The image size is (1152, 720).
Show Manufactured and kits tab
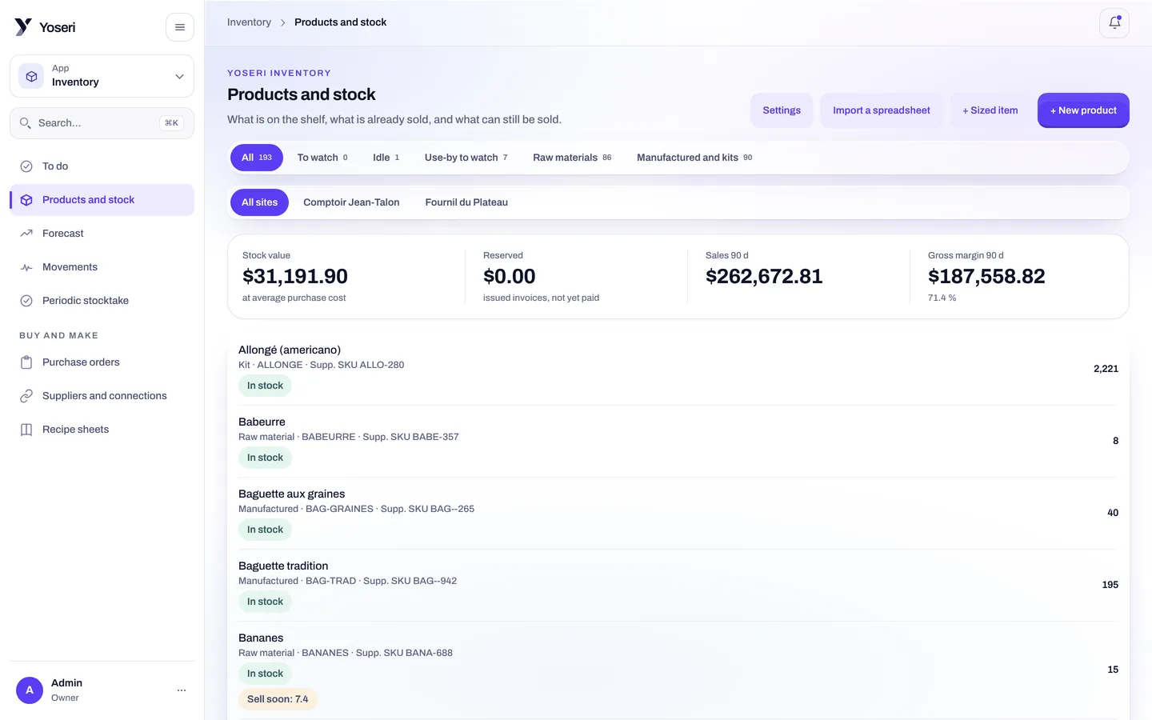click(x=694, y=158)
